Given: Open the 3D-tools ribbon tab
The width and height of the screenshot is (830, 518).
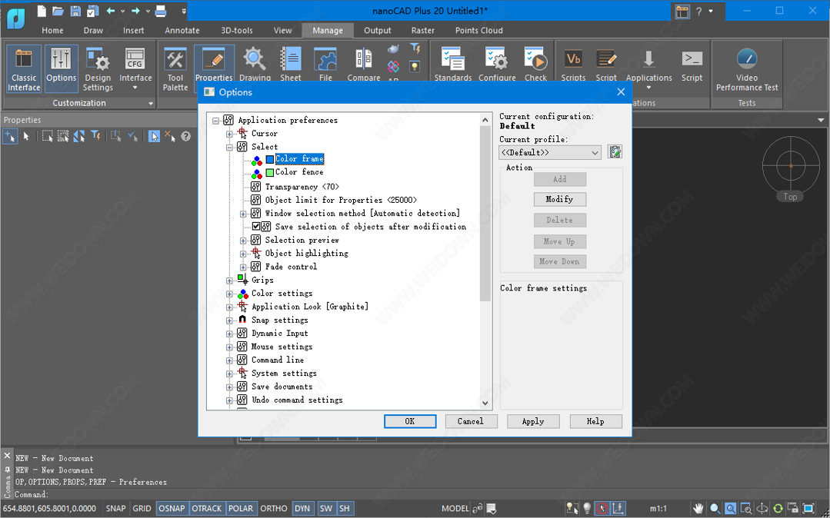Looking at the screenshot, I should 237,30.
